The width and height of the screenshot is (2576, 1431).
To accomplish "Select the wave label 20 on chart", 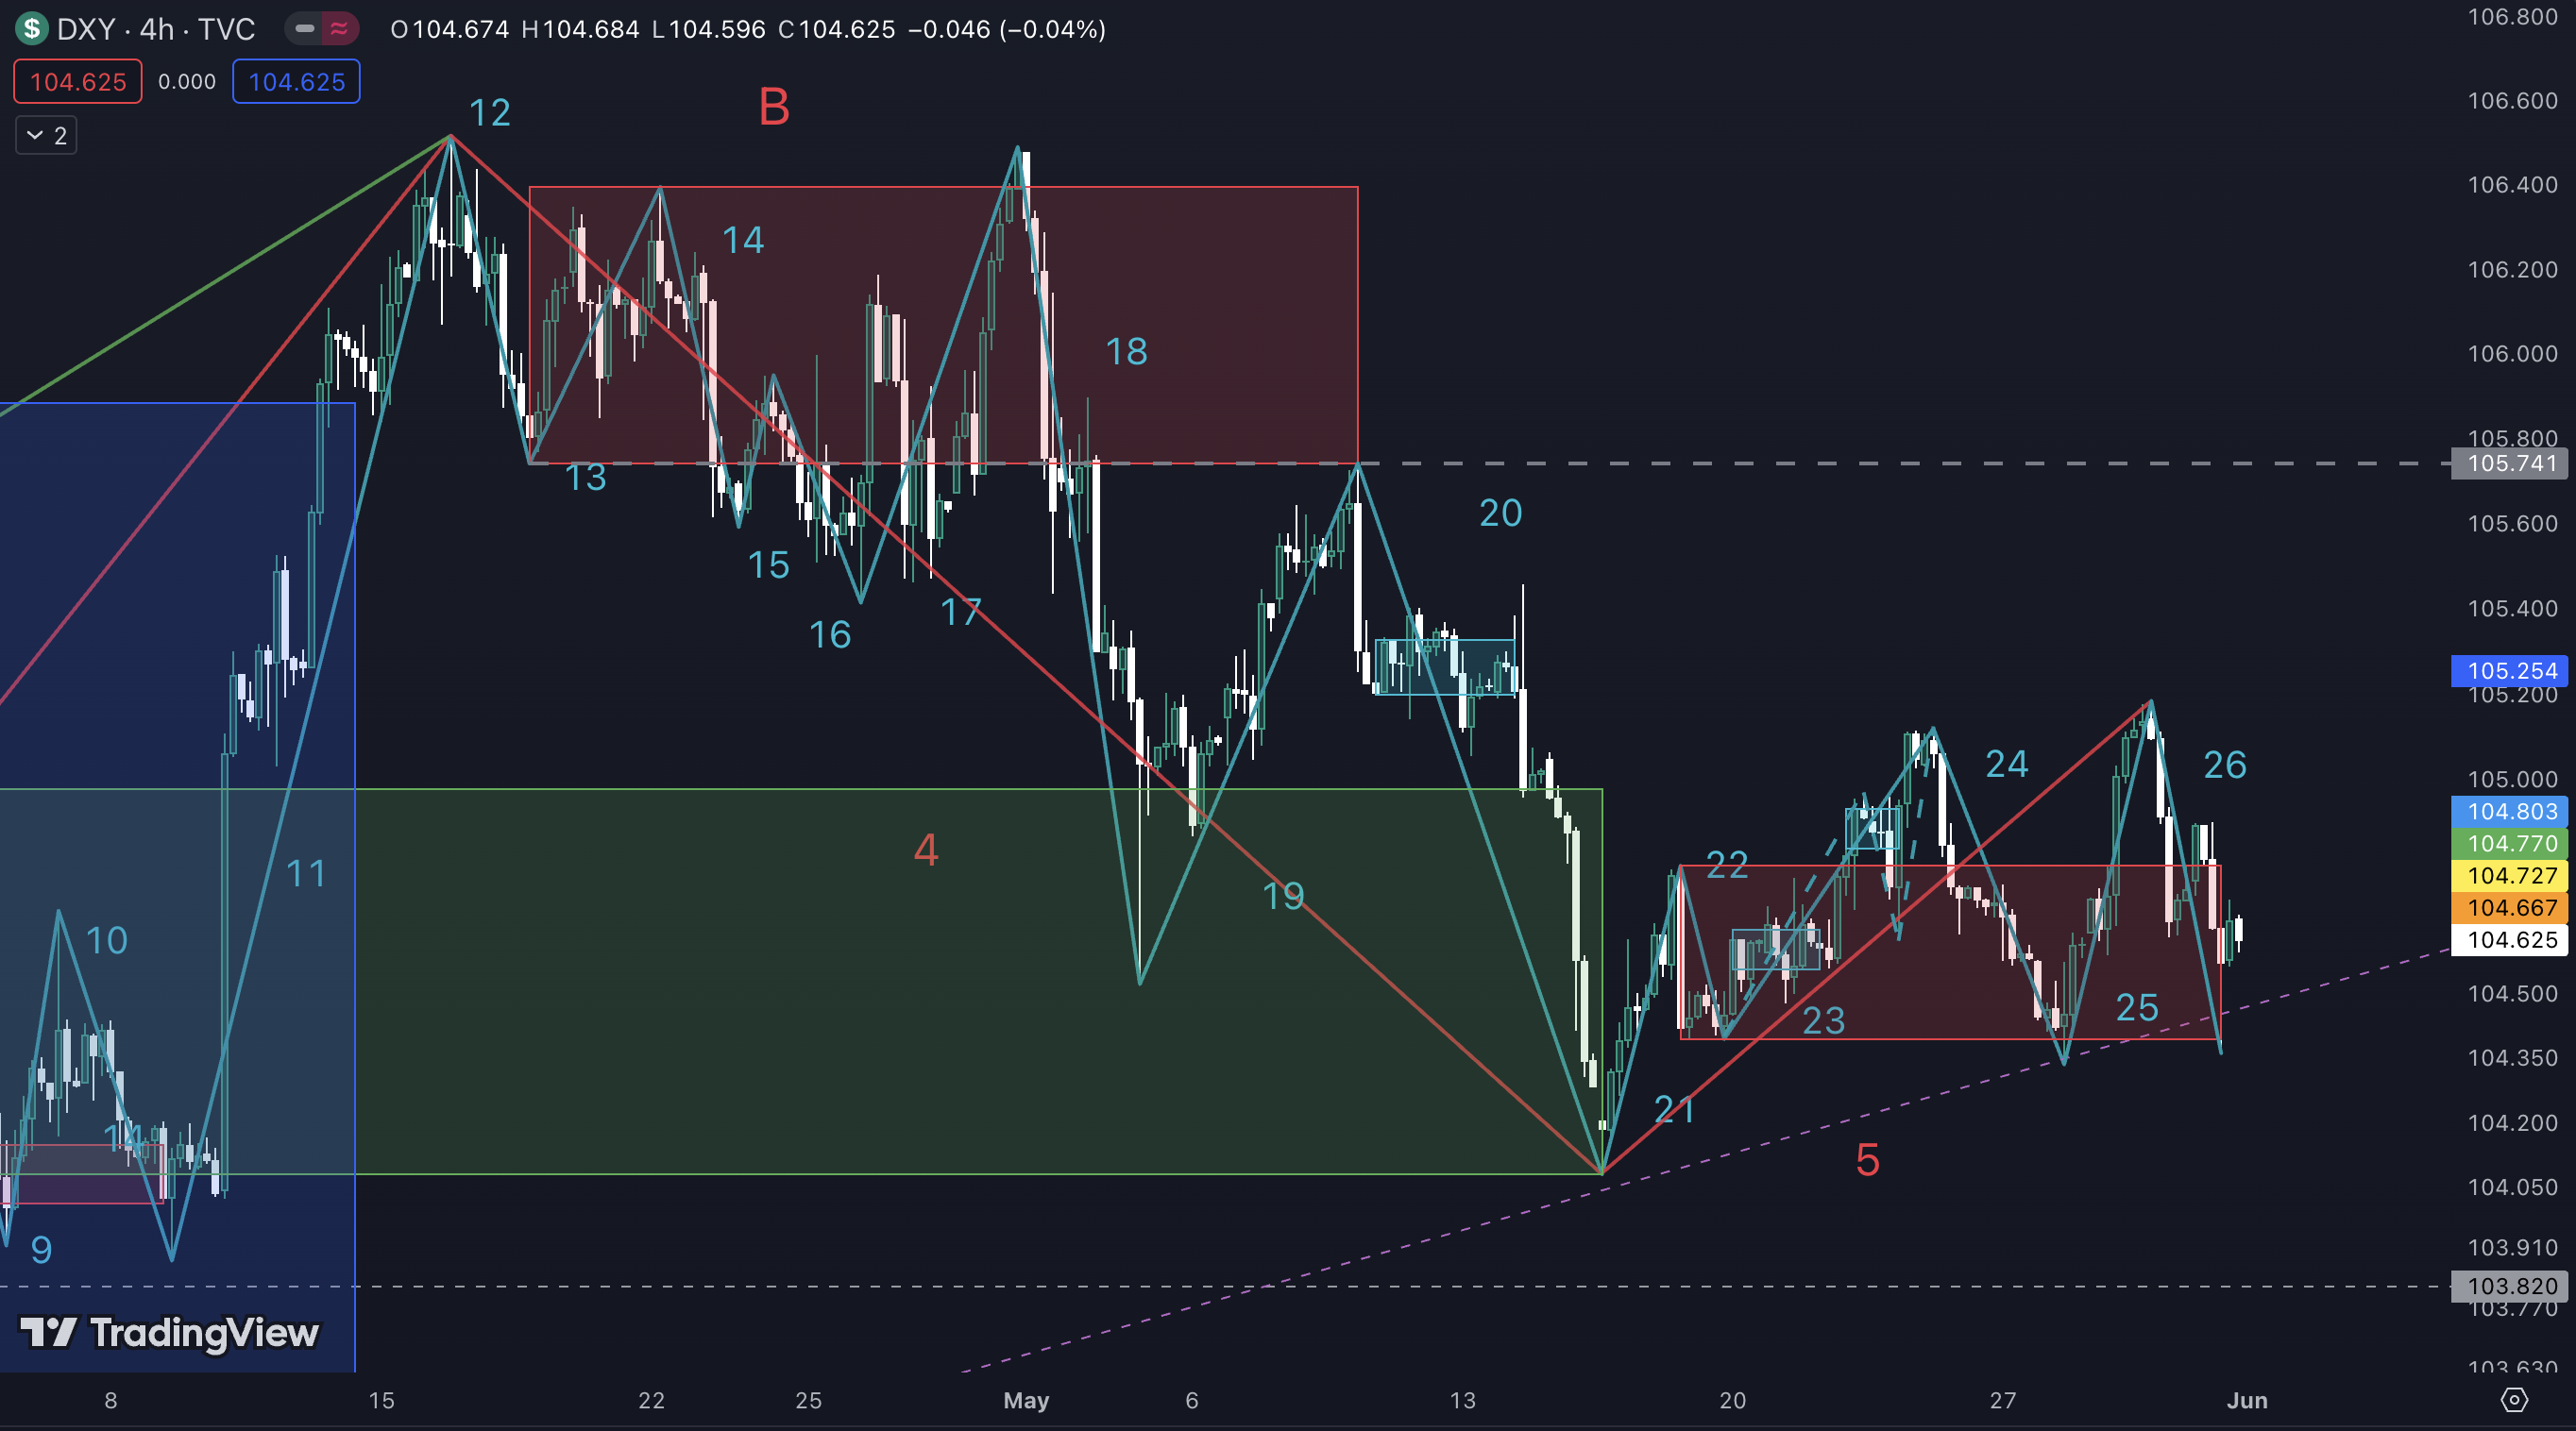I will tap(1500, 513).
